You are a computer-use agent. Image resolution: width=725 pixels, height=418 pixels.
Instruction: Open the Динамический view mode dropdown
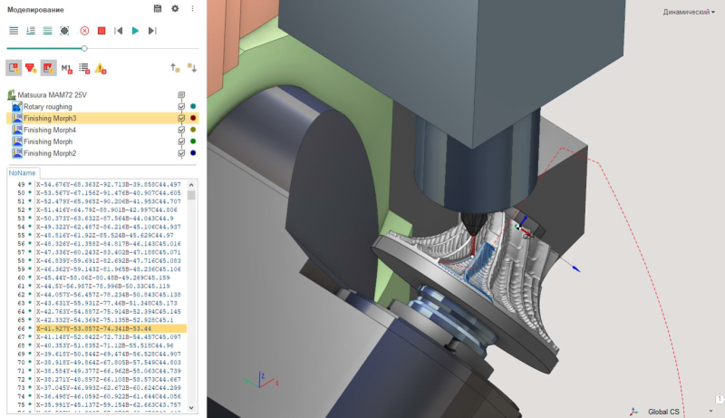[x=689, y=12]
